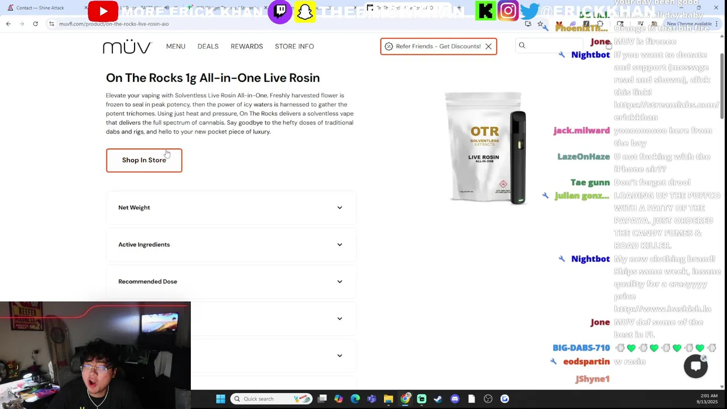Open Microsoft Teams from the taskbar
Screen dimensions: 727x409
[371, 399]
